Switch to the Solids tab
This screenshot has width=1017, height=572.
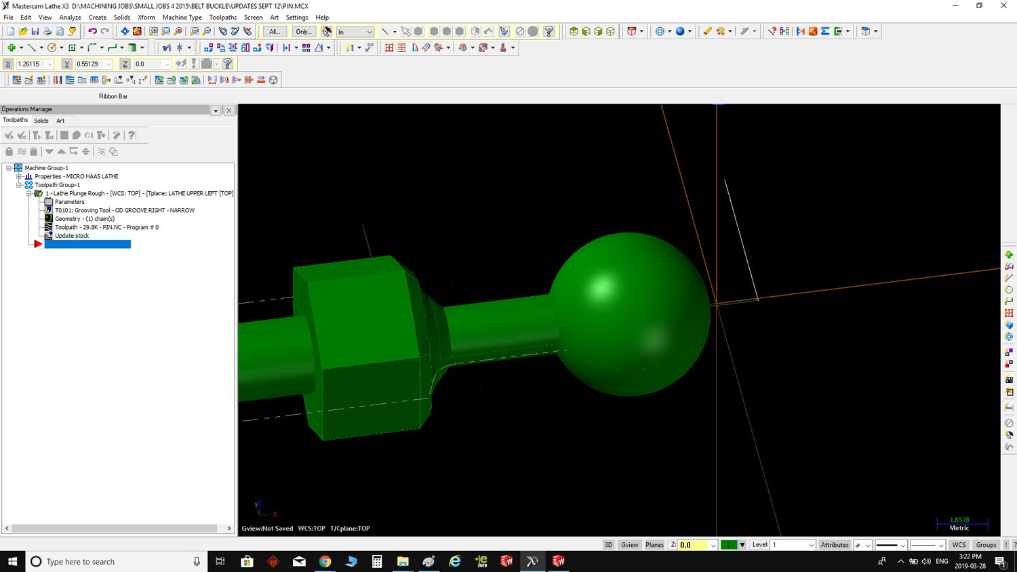tap(41, 121)
